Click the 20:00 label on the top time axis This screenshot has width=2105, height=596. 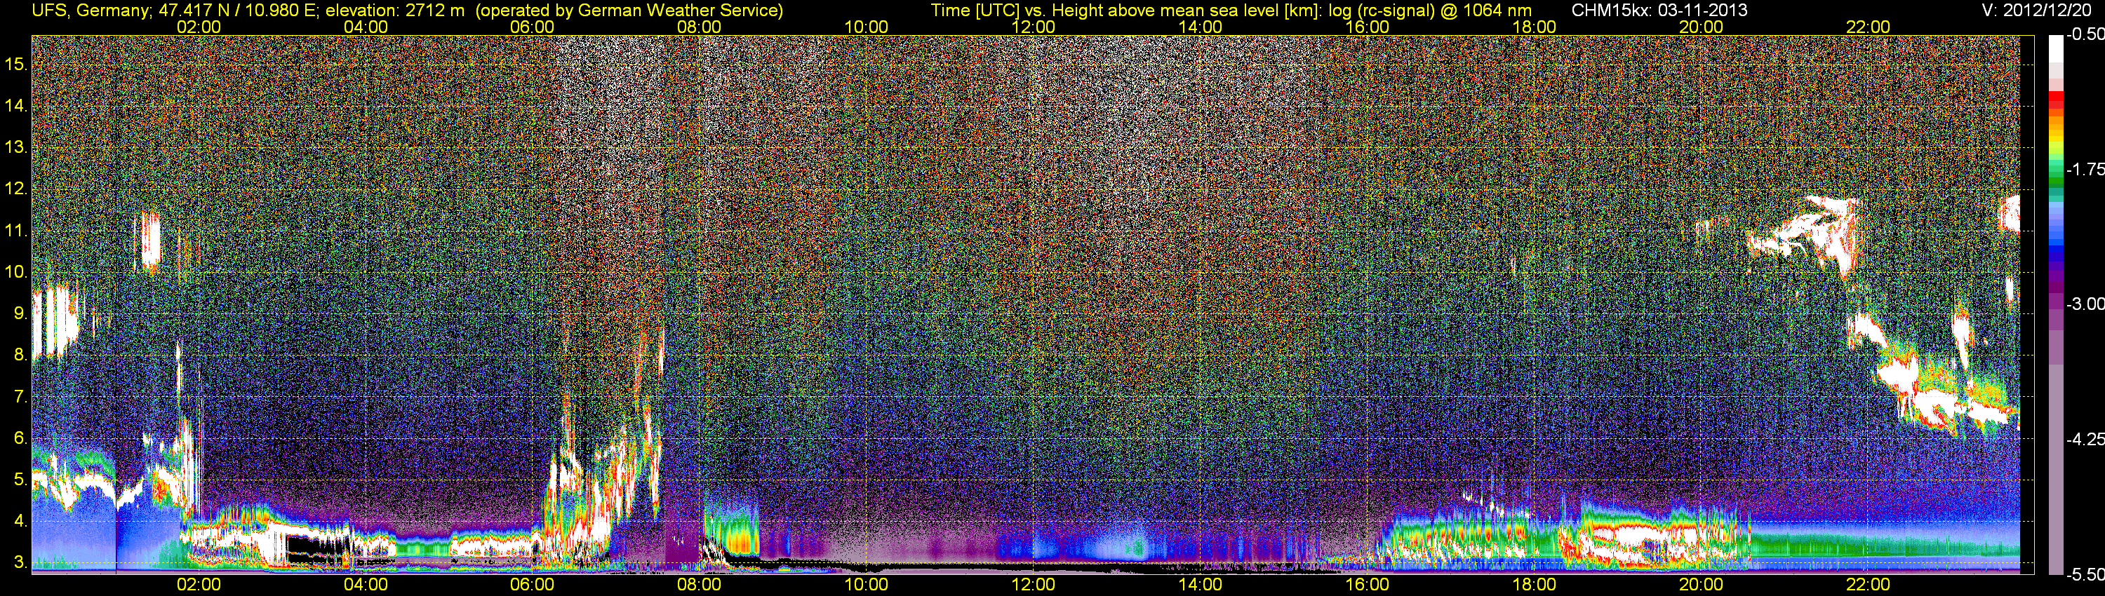1702,27
